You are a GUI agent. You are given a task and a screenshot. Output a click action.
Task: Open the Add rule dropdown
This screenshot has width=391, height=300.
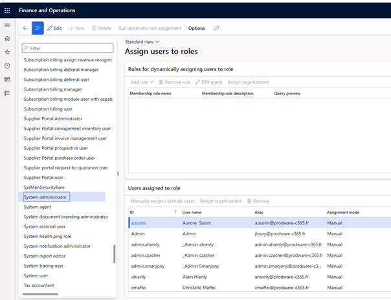pyautogui.click(x=142, y=82)
